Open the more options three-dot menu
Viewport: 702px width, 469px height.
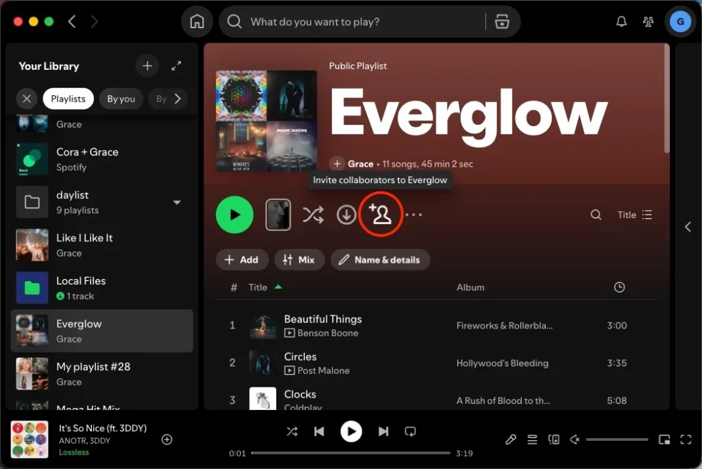point(413,215)
